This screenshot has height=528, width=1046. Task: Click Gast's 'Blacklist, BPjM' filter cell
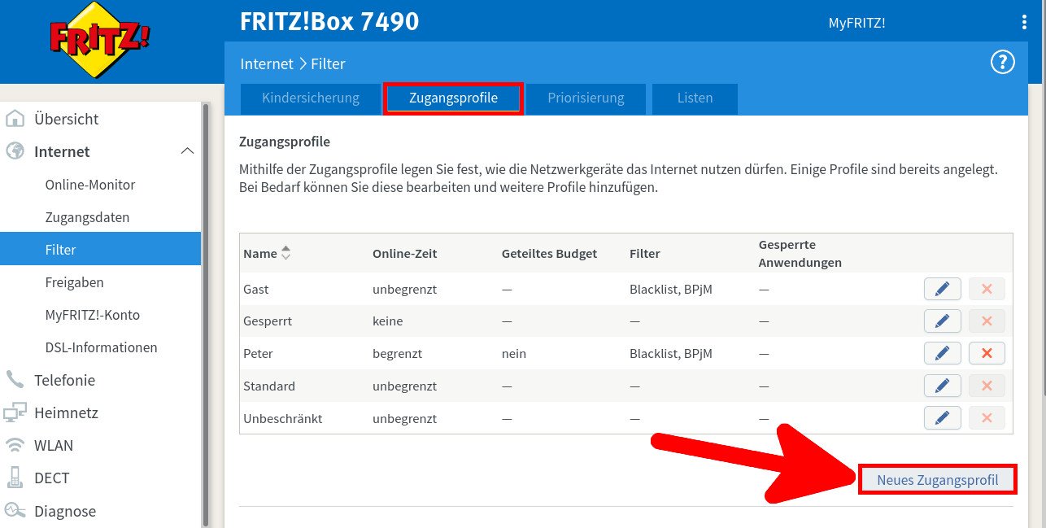[x=671, y=289]
